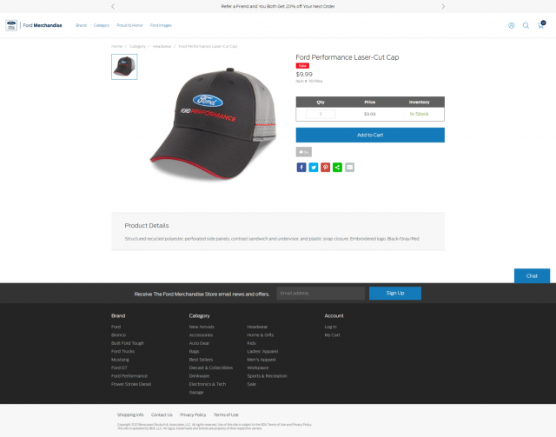Click the Ford Merchandise header title
Viewport: 556px width, 437px height.
(x=43, y=25)
